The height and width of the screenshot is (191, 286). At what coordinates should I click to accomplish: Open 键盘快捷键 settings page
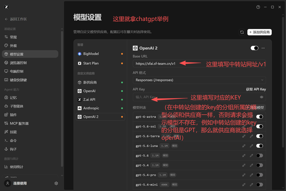pos(30,80)
